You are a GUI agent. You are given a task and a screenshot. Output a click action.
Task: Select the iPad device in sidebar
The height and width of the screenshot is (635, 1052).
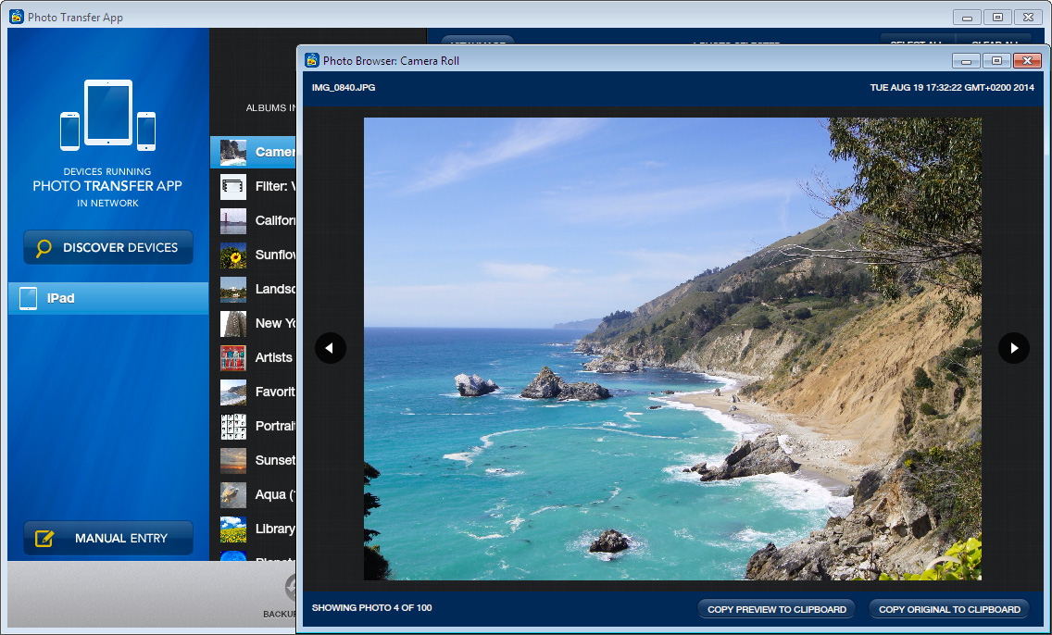point(108,298)
